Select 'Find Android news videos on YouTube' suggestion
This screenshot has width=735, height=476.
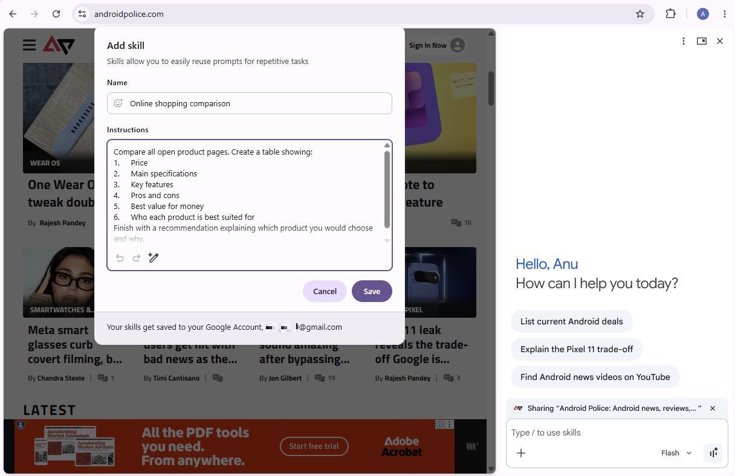(595, 377)
